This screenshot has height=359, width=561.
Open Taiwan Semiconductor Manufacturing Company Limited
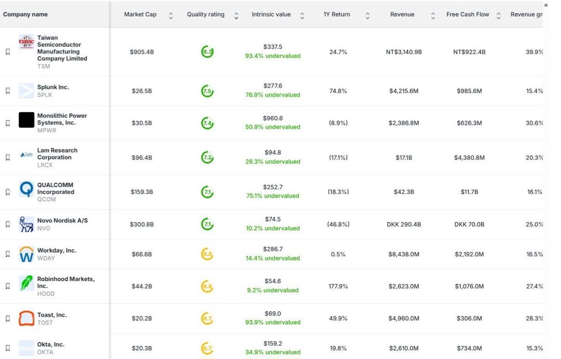(62, 48)
